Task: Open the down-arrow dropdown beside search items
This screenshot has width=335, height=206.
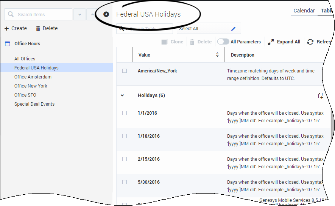Action: tap(79, 15)
